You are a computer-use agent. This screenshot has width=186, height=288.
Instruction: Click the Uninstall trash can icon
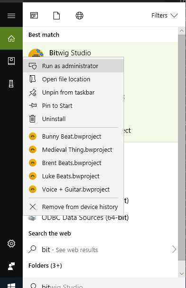click(33, 119)
